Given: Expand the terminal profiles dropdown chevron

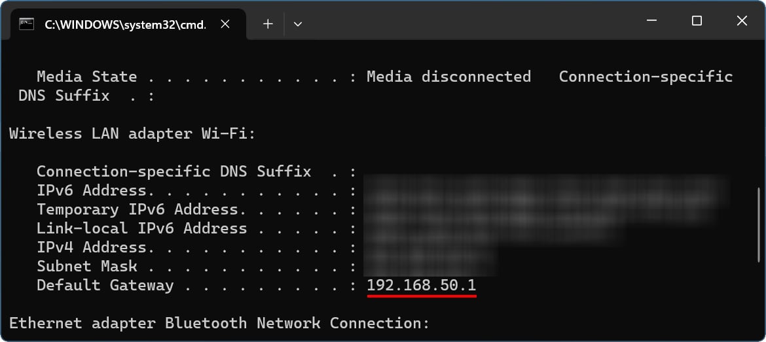Looking at the screenshot, I should [x=298, y=24].
